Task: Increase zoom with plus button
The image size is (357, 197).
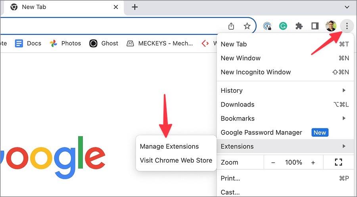Action: tap(313, 163)
